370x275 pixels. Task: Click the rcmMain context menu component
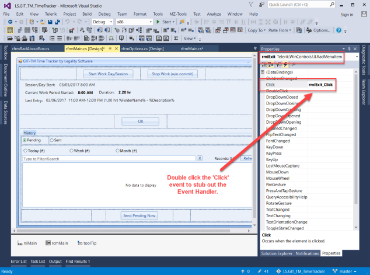click(x=57, y=243)
